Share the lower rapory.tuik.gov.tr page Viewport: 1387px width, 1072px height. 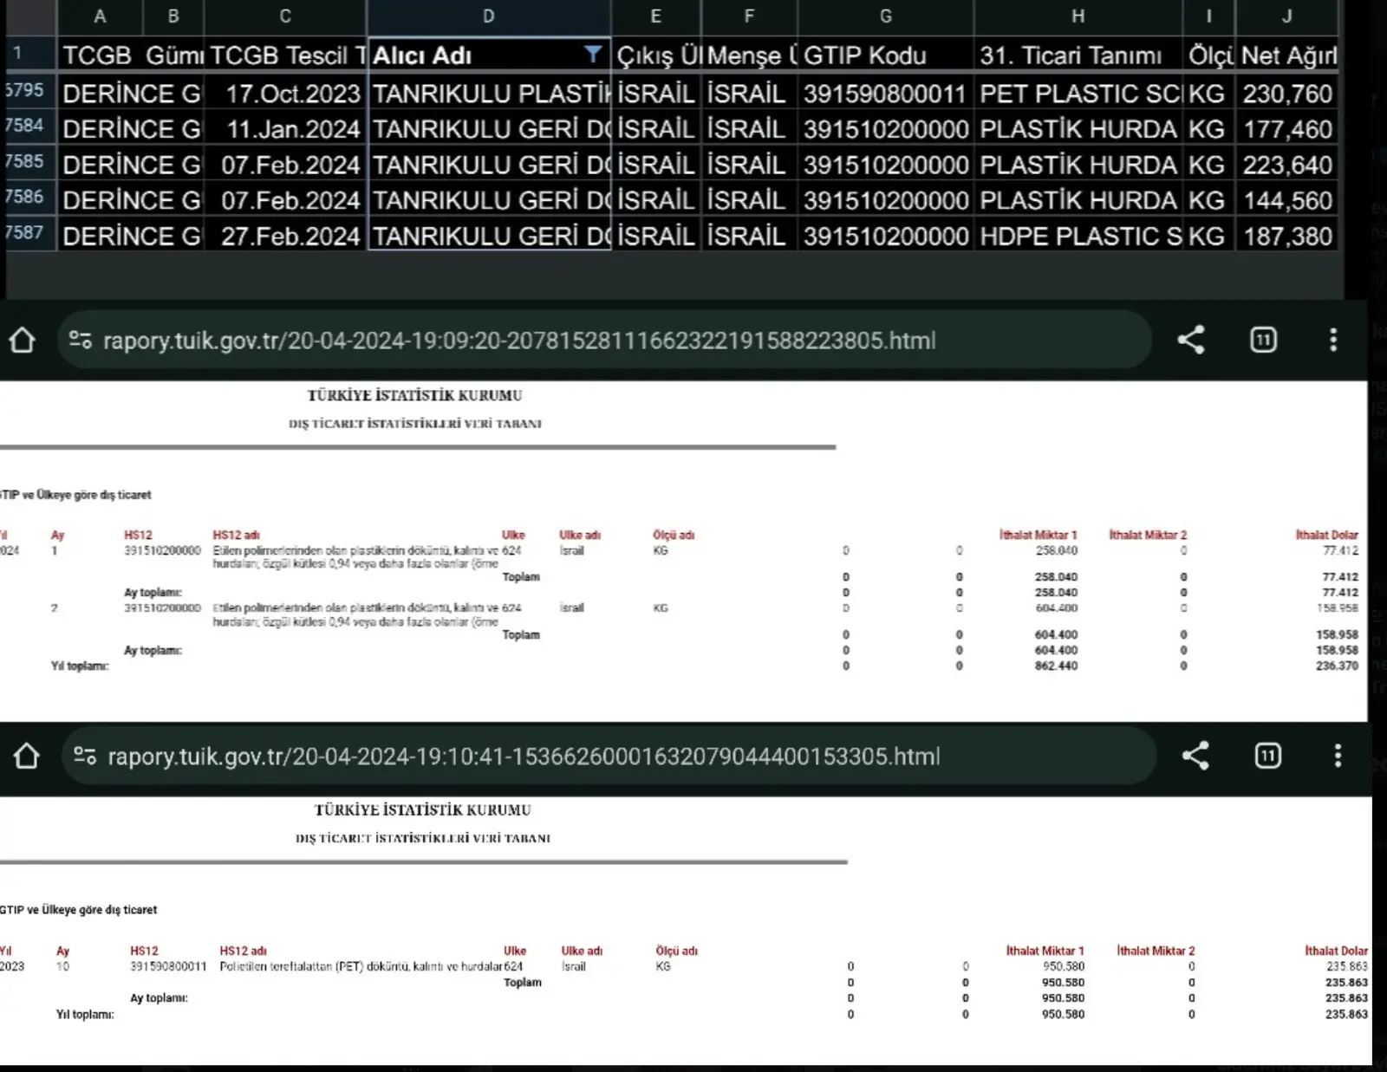tap(1195, 756)
